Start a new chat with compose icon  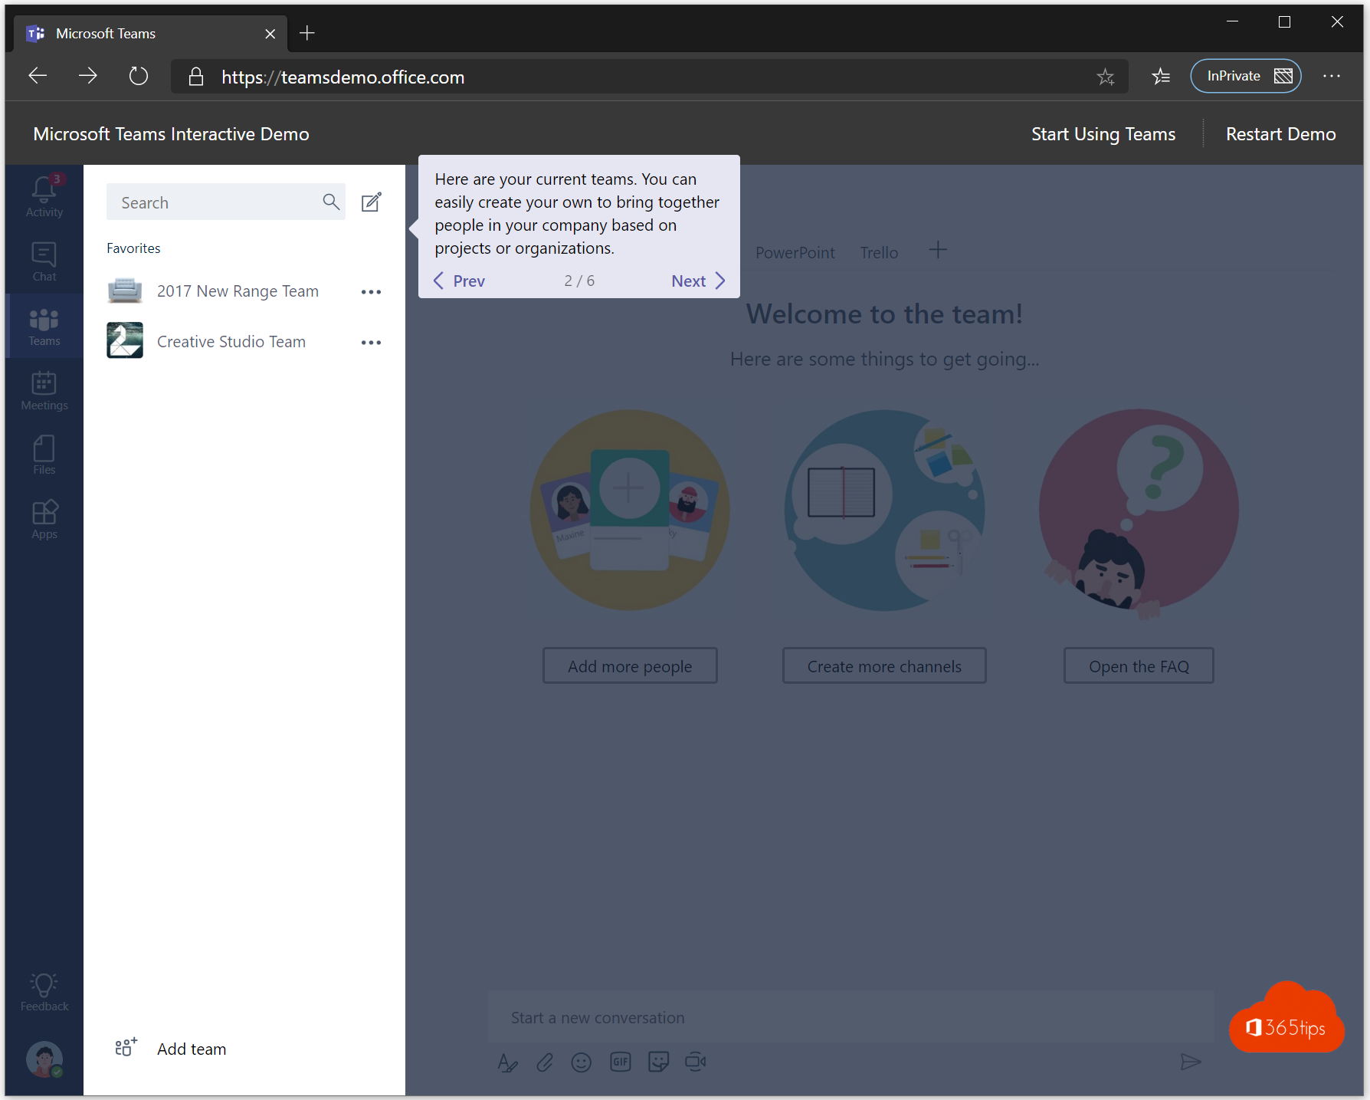(x=372, y=202)
